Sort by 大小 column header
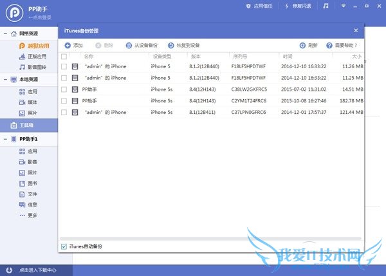The image size is (386, 276). pyautogui.click(x=356, y=57)
